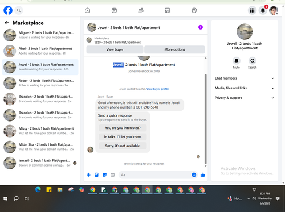The width and height of the screenshot is (285, 212).
Task: Click the purple info icon in chat header
Action: point(201,27)
